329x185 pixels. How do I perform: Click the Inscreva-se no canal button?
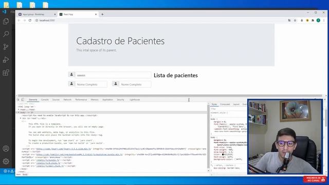tap(314, 179)
